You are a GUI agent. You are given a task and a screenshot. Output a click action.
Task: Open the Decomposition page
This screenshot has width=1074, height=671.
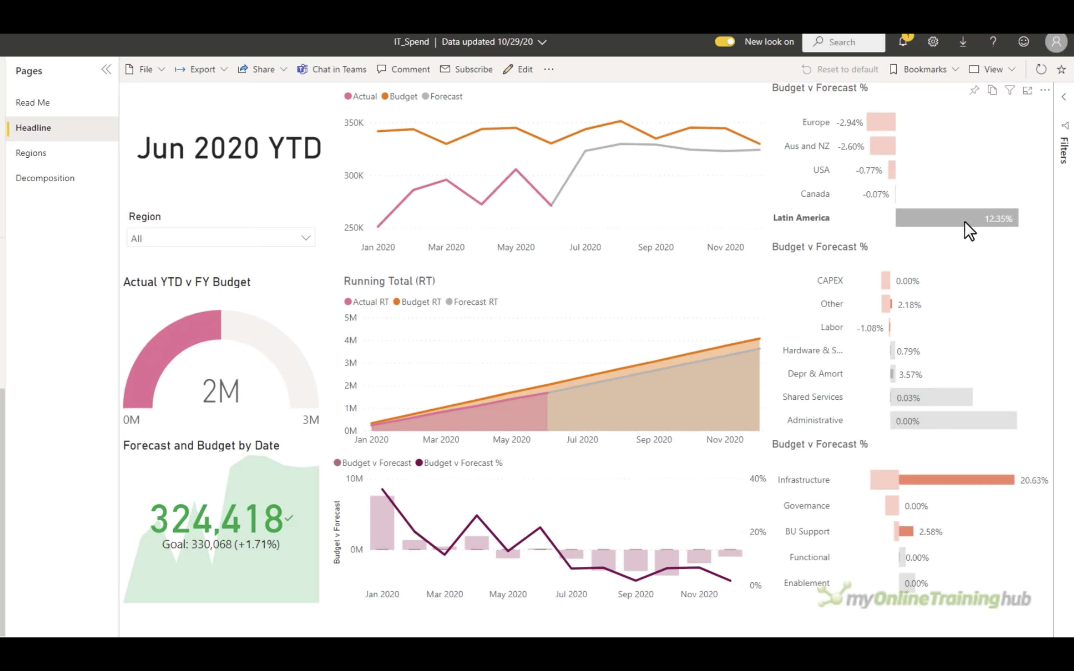tap(45, 178)
